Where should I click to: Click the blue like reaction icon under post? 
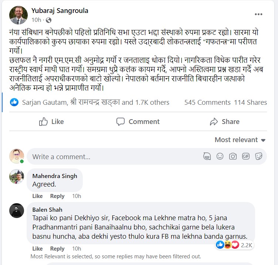coord(14,102)
